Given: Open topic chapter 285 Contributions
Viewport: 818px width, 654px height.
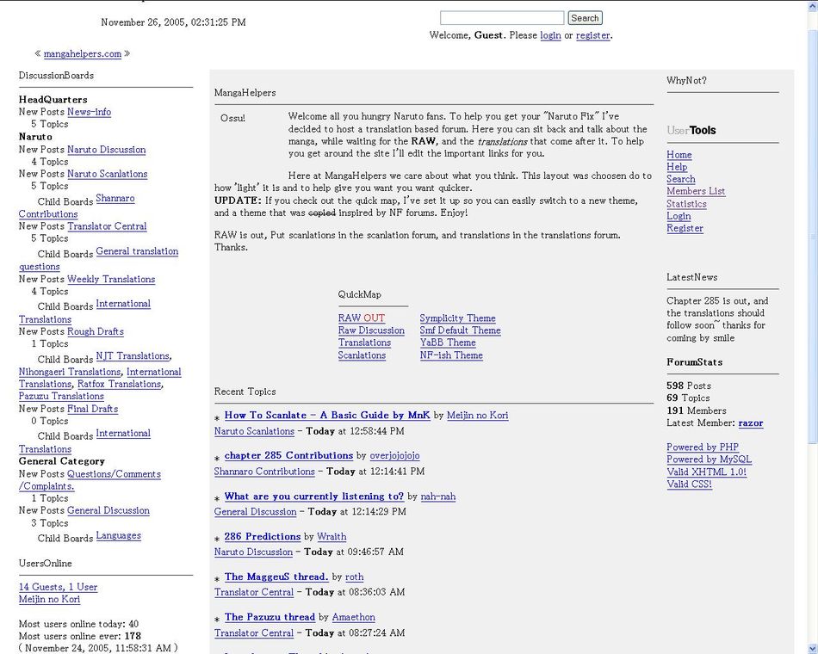Looking at the screenshot, I should point(288,455).
